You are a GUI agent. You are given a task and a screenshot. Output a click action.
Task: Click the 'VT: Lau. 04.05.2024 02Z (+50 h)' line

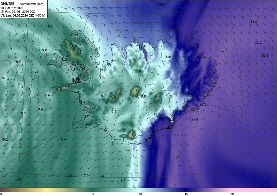tap(23, 15)
